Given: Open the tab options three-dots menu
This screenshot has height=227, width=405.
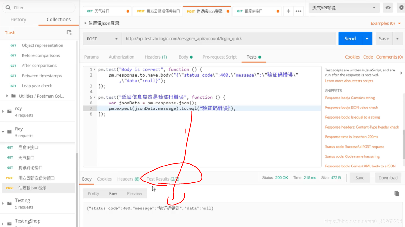Looking at the screenshot, I should coord(299,11).
